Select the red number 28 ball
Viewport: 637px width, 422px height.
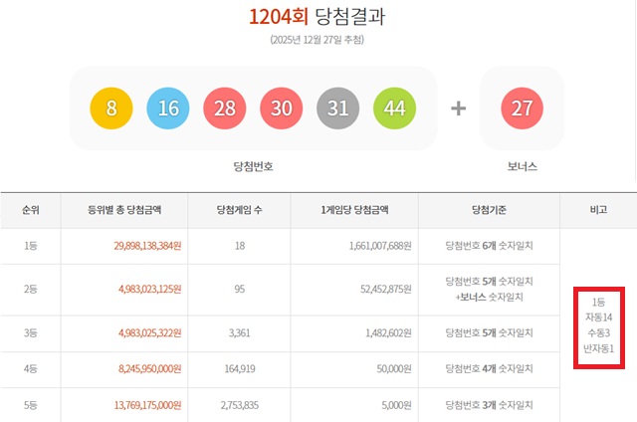[x=225, y=108]
